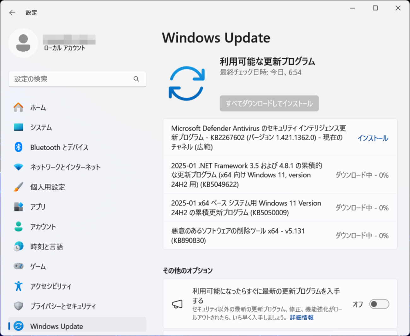The image size is (410, 336).
Task: Focus the 設定の検索 search field
Action: [x=77, y=79]
